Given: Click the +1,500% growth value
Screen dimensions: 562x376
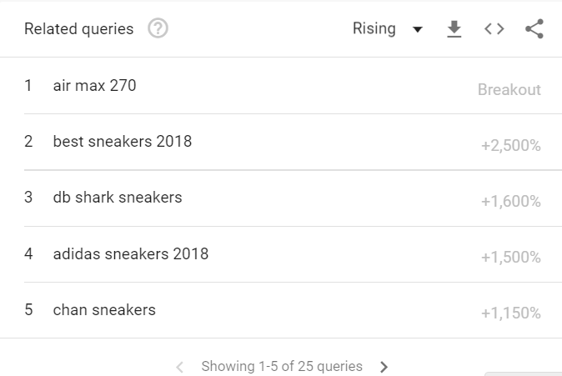Looking at the screenshot, I should (x=510, y=258).
